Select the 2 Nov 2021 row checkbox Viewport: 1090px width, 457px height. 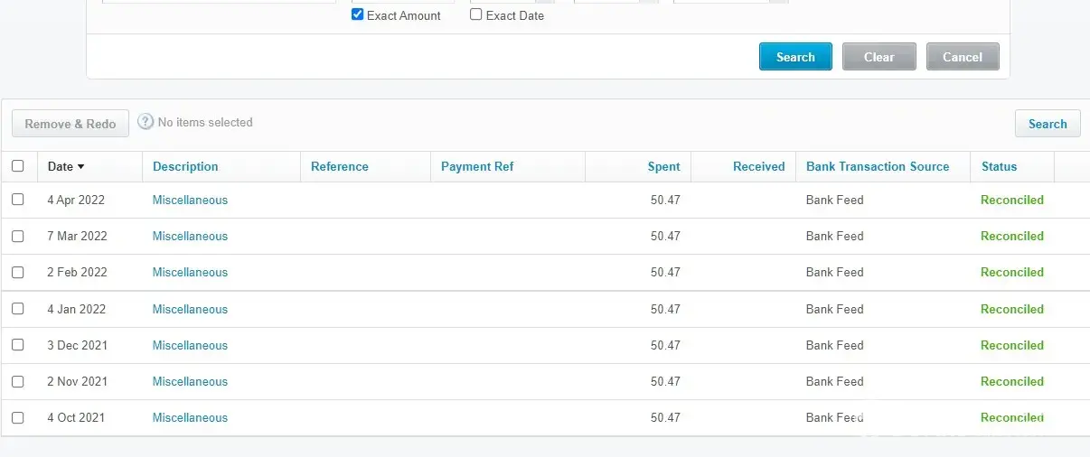click(x=18, y=381)
